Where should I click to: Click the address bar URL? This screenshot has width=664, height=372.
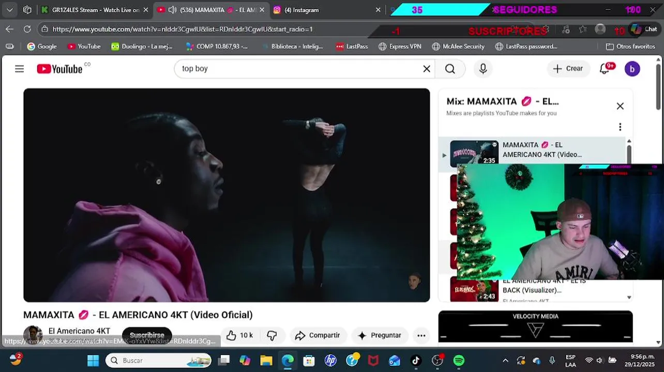[x=182, y=29]
